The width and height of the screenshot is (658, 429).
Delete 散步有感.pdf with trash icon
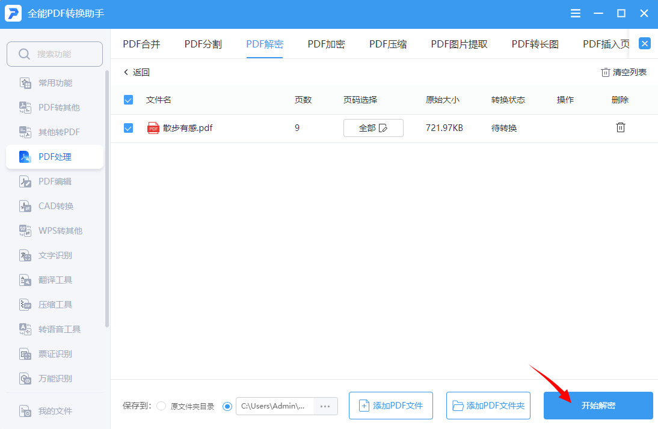[620, 127]
